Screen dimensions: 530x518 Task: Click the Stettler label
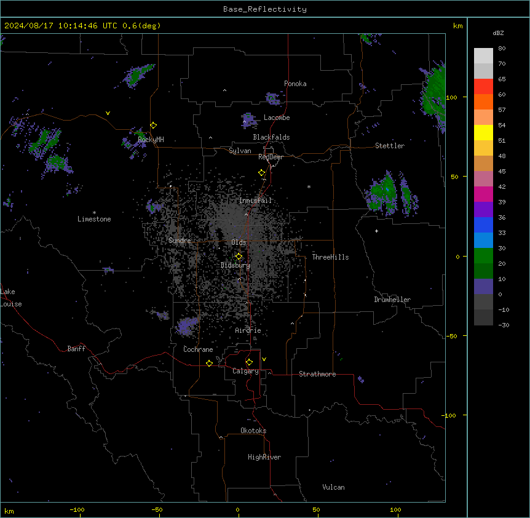(x=390, y=146)
